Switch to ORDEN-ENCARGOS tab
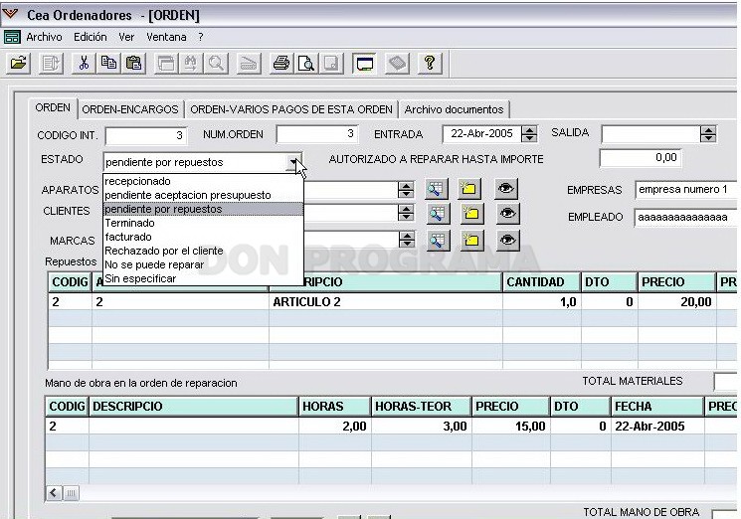The image size is (741, 519). point(130,109)
